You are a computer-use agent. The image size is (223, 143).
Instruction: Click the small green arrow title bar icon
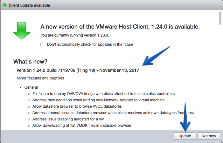click(x=5, y=5)
